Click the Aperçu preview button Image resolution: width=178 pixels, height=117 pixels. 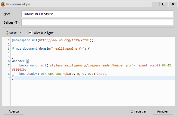pyautogui.click(x=14, y=111)
